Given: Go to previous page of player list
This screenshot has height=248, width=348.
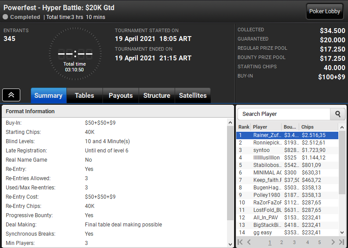Looking at the screenshot, I should (x=249, y=242).
